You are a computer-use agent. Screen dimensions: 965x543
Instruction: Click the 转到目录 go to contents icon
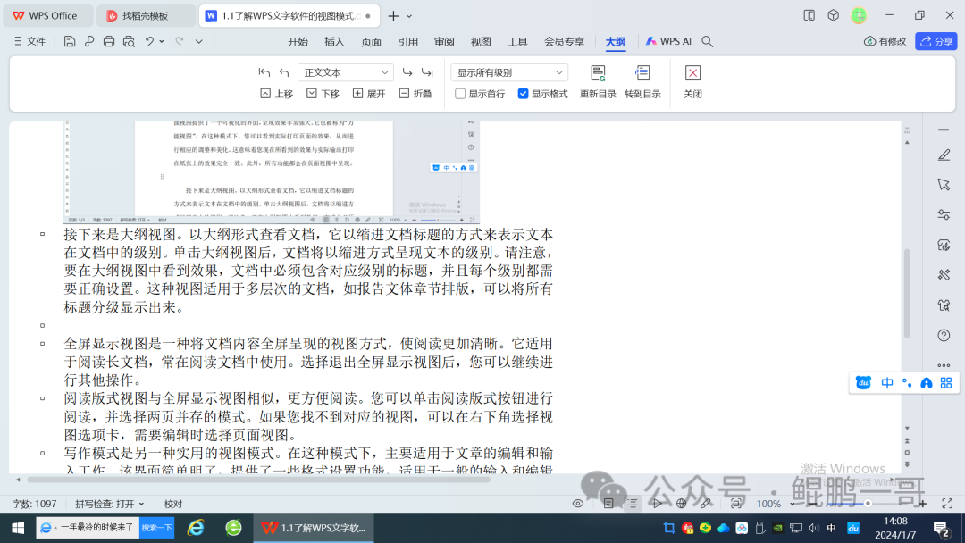642,73
